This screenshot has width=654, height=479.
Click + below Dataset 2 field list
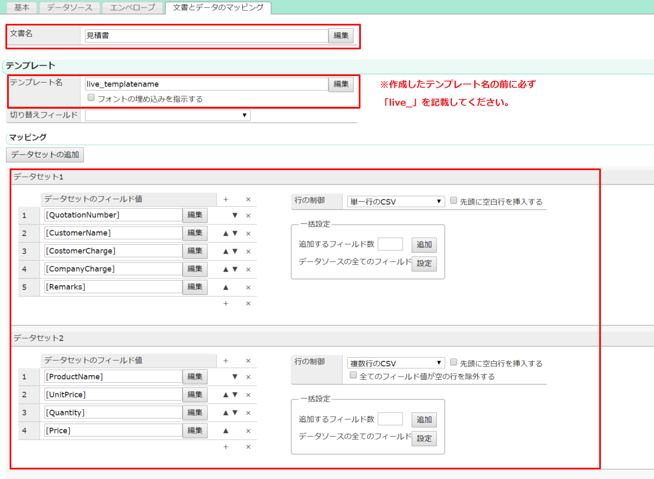click(x=226, y=447)
